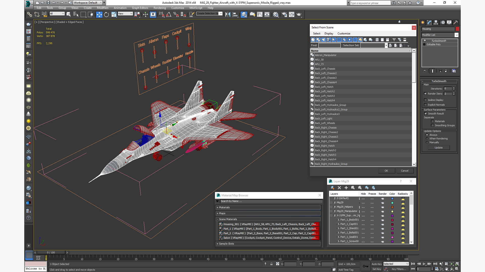This screenshot has width=485, height=272.
Task: Open the selection filter All dropdown
Action: pos(57,14)
